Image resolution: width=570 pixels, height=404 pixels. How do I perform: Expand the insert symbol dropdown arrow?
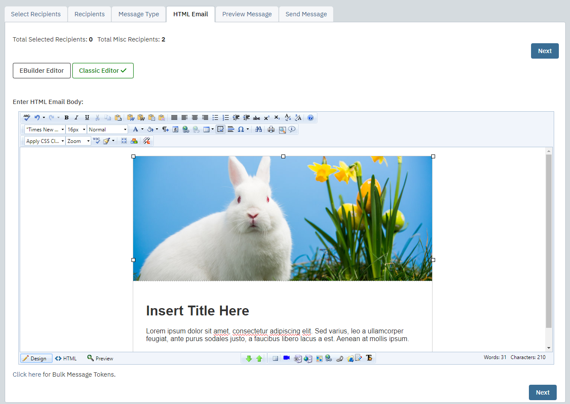[248, 129]
